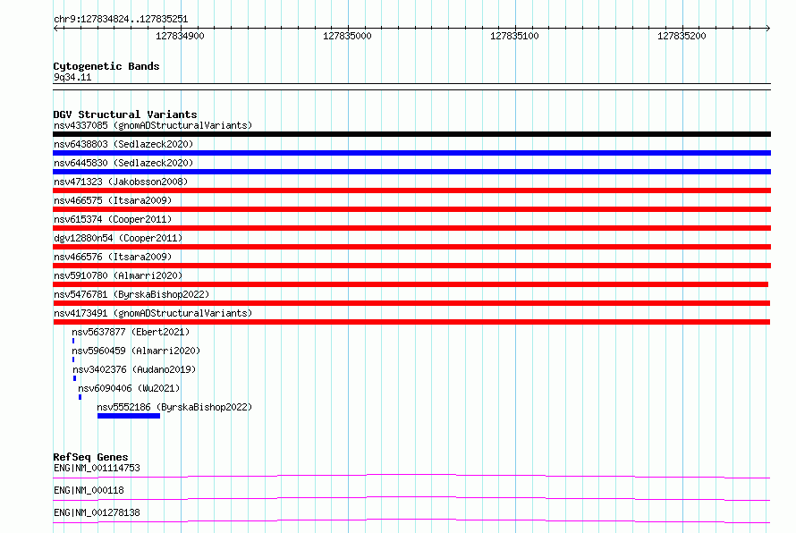Screen dimensions: 796x533
Task: Open variant nsv466575 (Itsara2009) label
Action: [x=113, y=200]
